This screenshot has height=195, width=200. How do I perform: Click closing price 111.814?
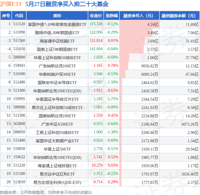[x=96, y=41]
